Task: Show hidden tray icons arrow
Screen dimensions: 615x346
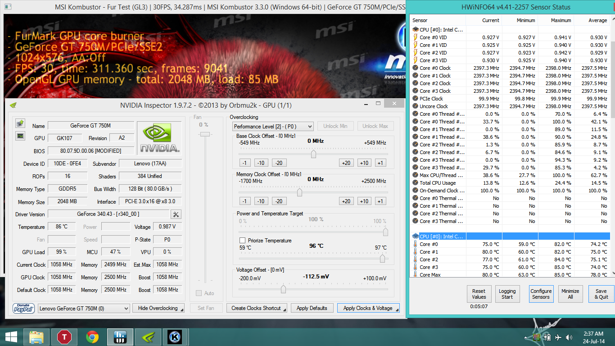Action: (x=526, y=337)
